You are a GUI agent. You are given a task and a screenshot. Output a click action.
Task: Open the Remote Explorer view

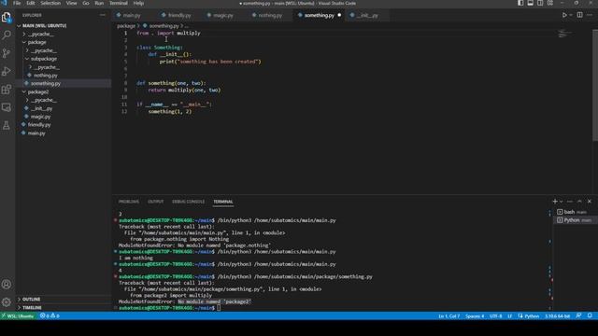[x=7, y=107]
